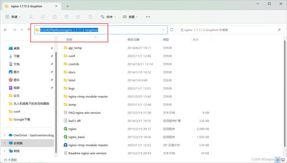Open the 新建 (New) dropdown

tap(13, 17)
